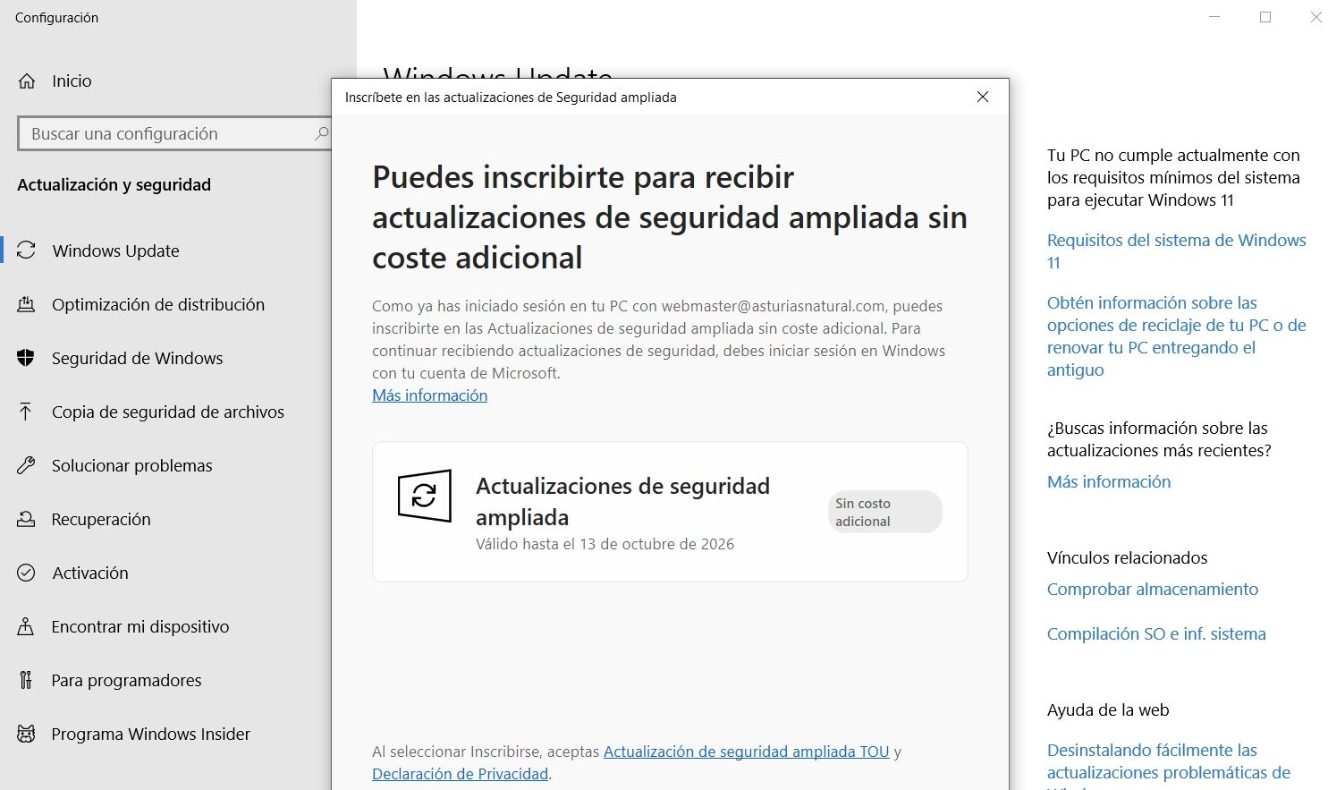
Task: Open Más información link in enrollment dialog
Action: click(x=429, y=395)
